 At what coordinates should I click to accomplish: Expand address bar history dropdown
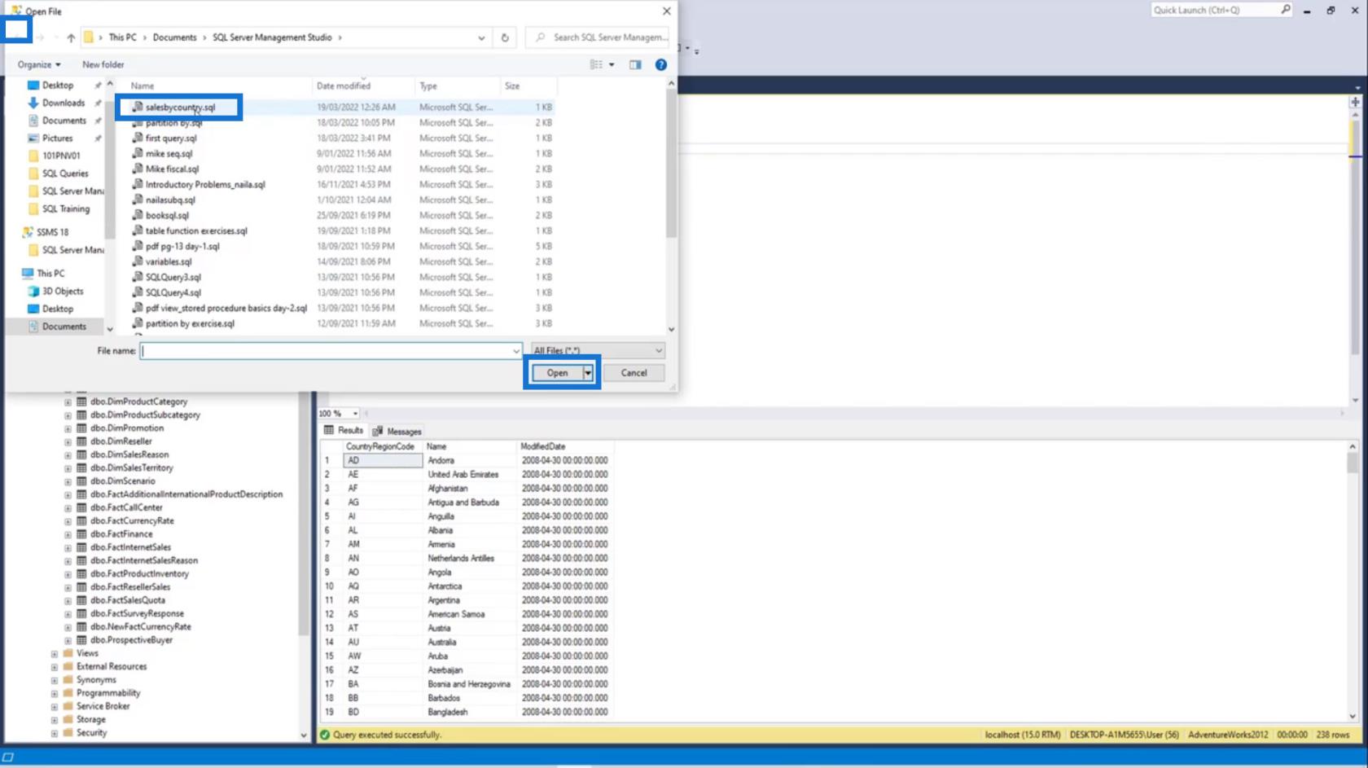pyautogui.click(x=481, y=37)
